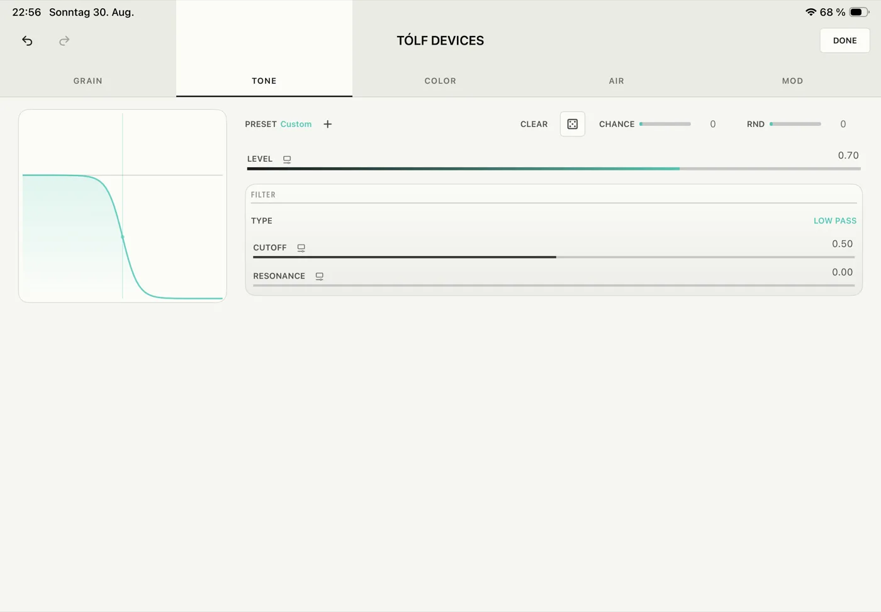
Task: Click the date Sonntag 30. Aug.
Action: [92, 12]
